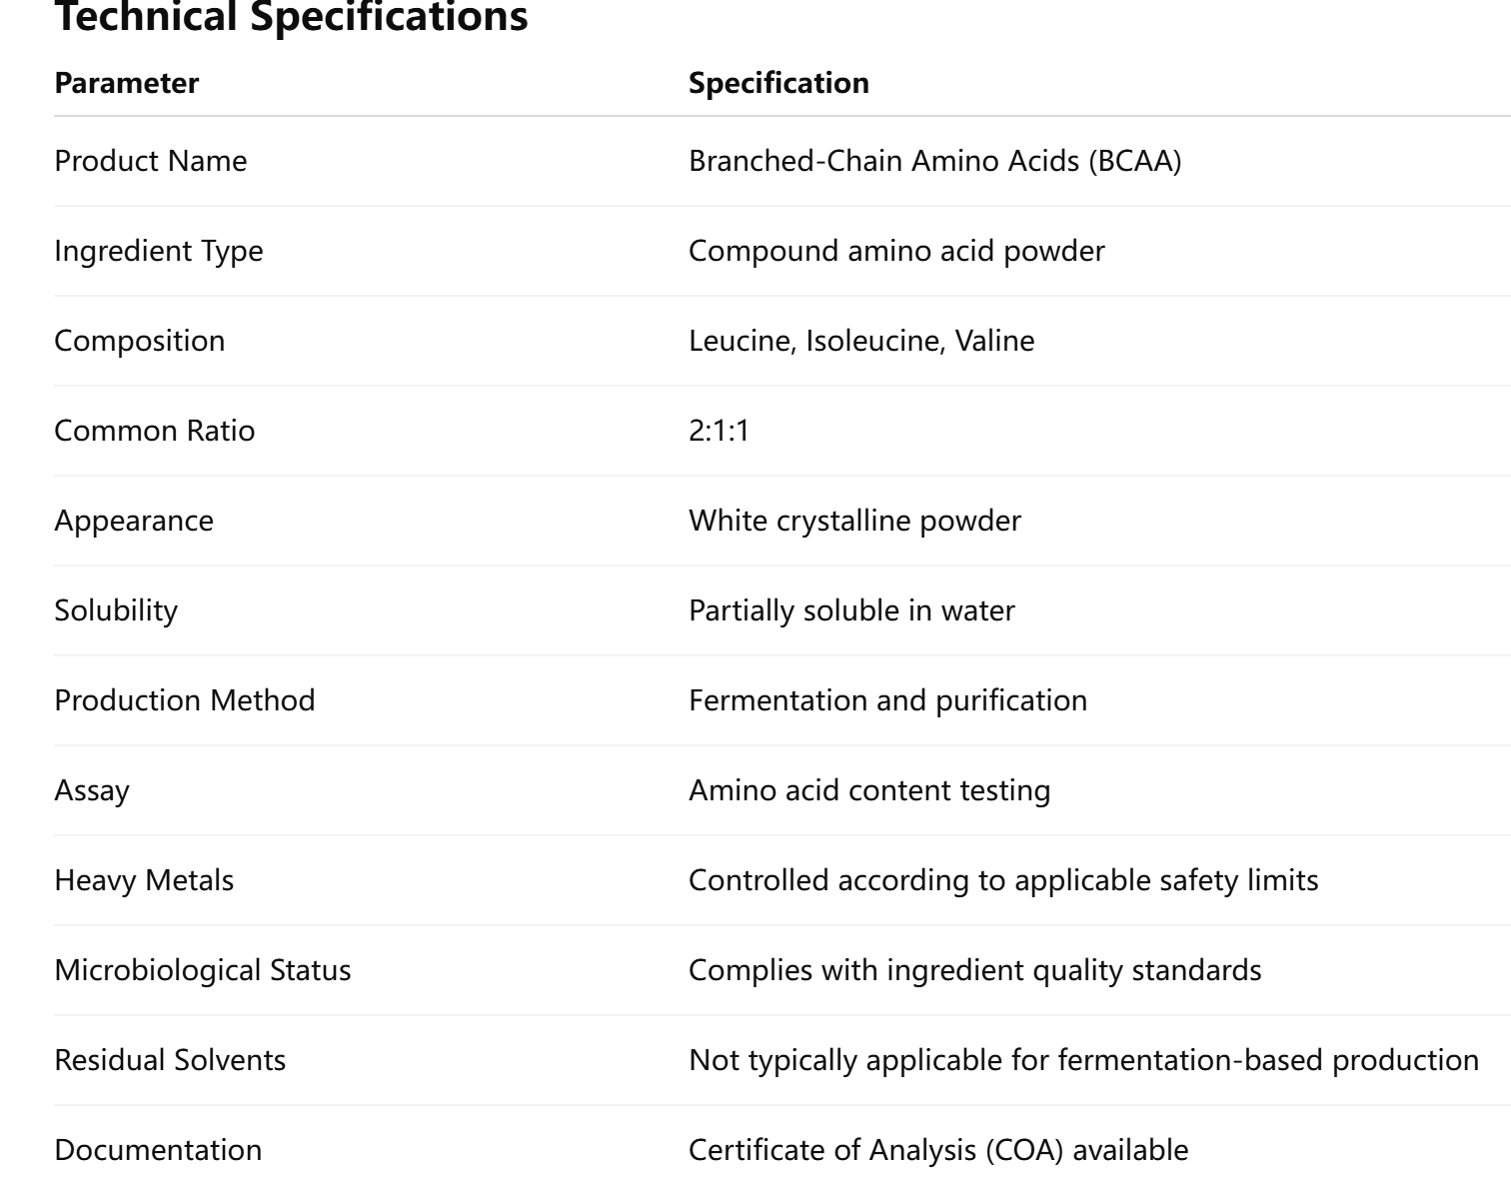The width and height of the screenshot is (1511, 1197).
Task: Click the Microbiological Status label
Action: coord(202,970)
